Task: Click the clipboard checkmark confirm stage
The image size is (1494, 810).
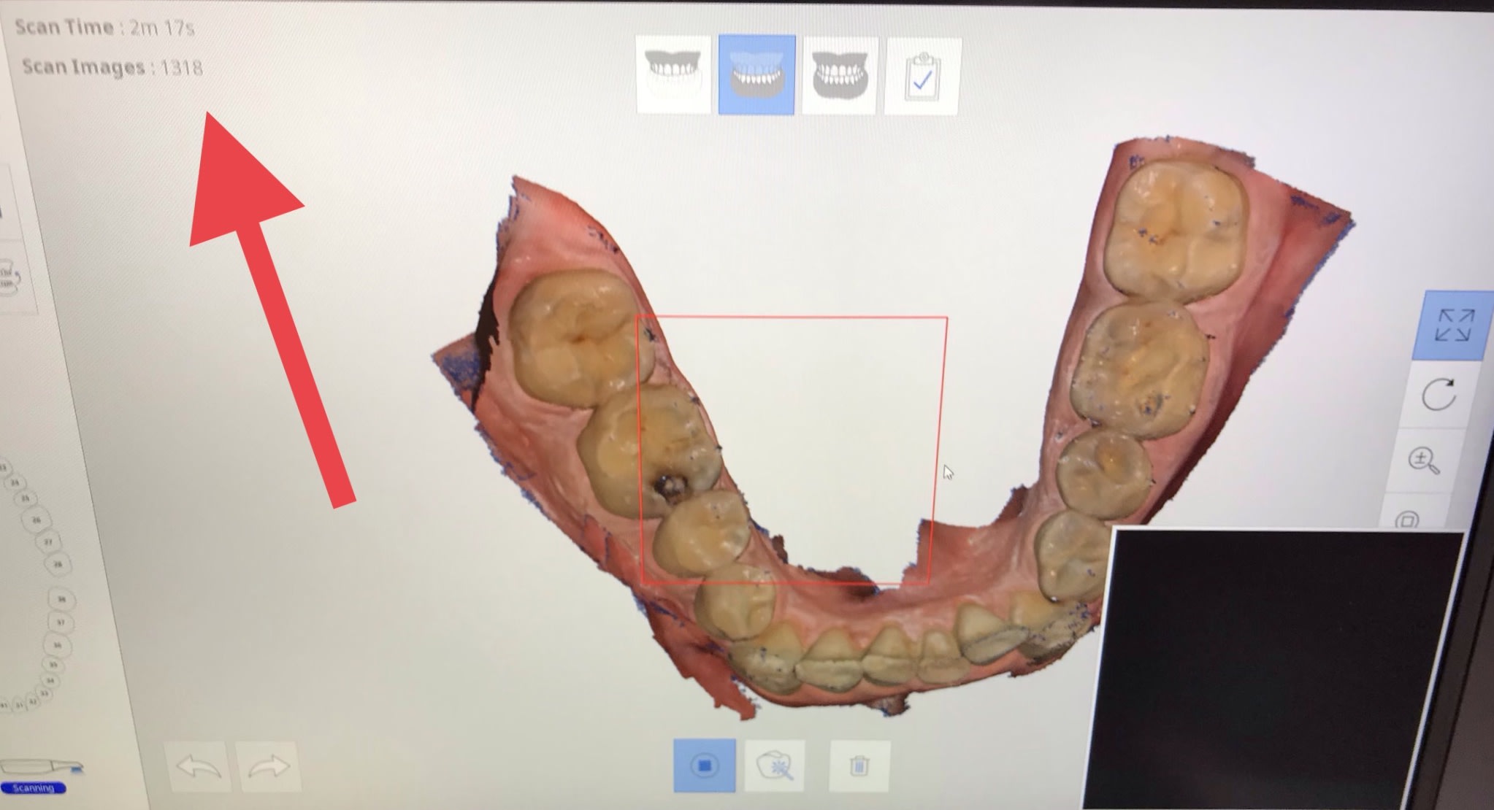Action: 922,77
